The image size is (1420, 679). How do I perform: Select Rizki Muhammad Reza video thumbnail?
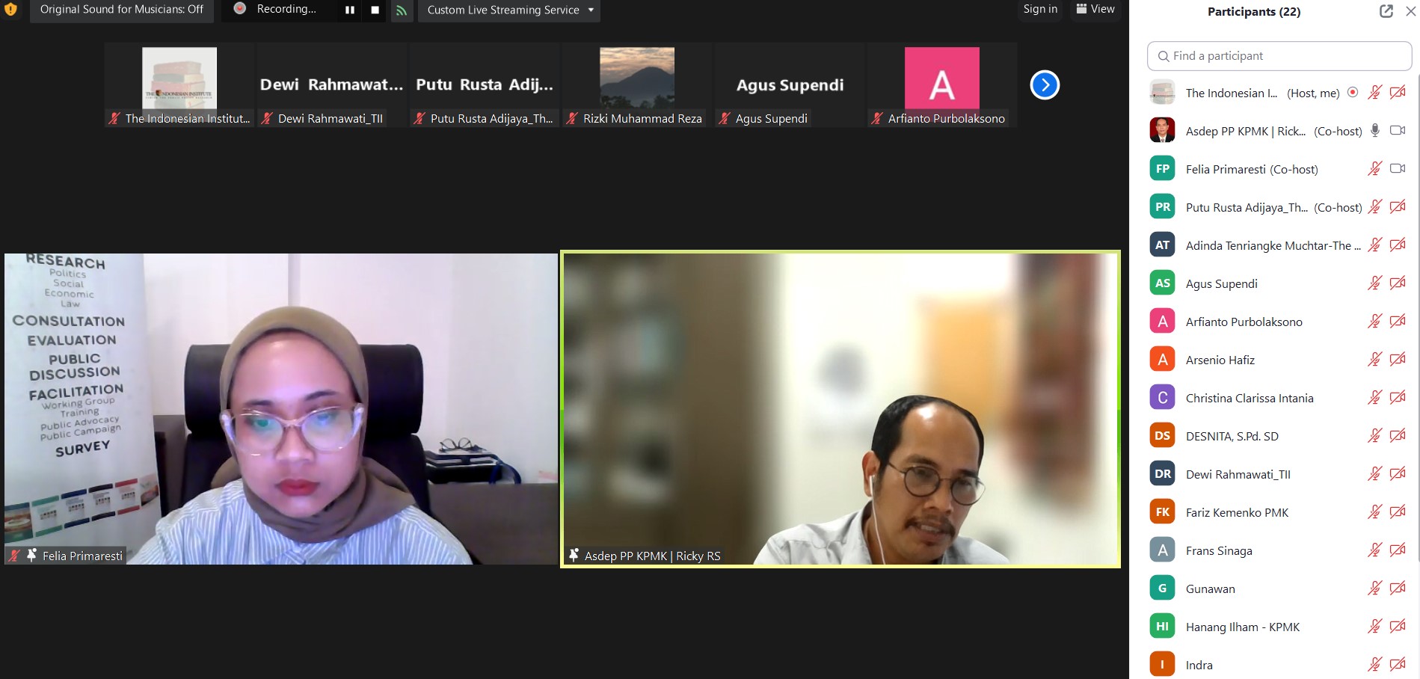pos(637,85)
